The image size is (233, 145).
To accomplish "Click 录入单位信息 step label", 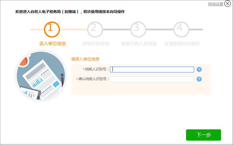I will point(52,44).
